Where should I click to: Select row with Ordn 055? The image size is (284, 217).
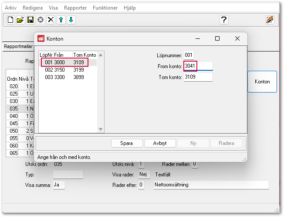(20, 138)
